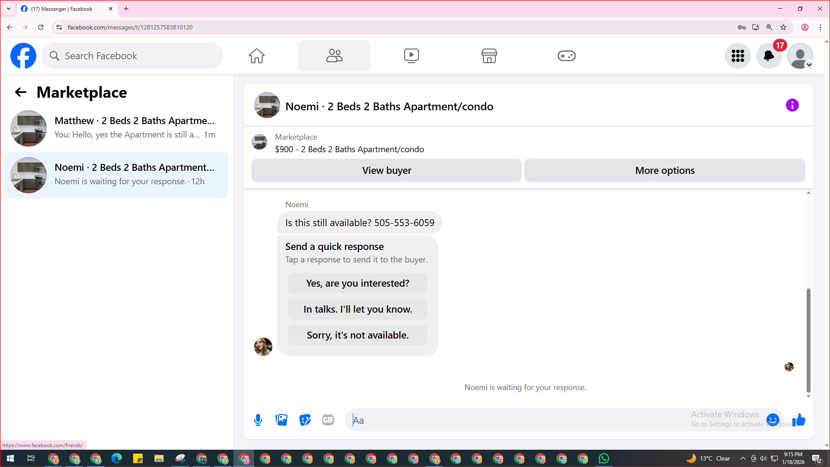Open Facebook notifications bell

coord(769,56)
